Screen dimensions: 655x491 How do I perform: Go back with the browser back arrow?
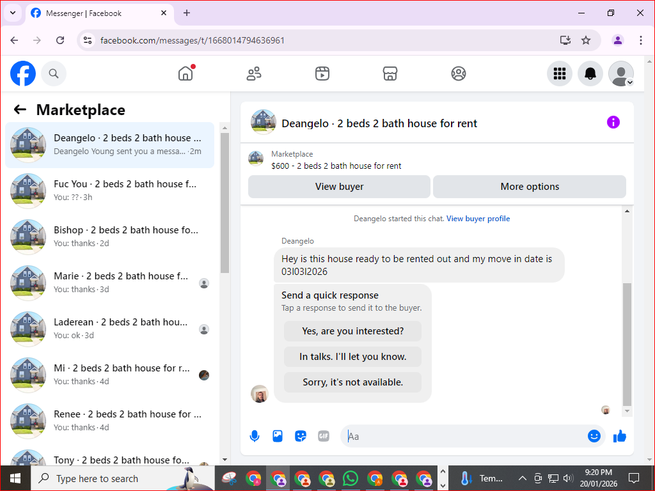(x=14, y=40)
